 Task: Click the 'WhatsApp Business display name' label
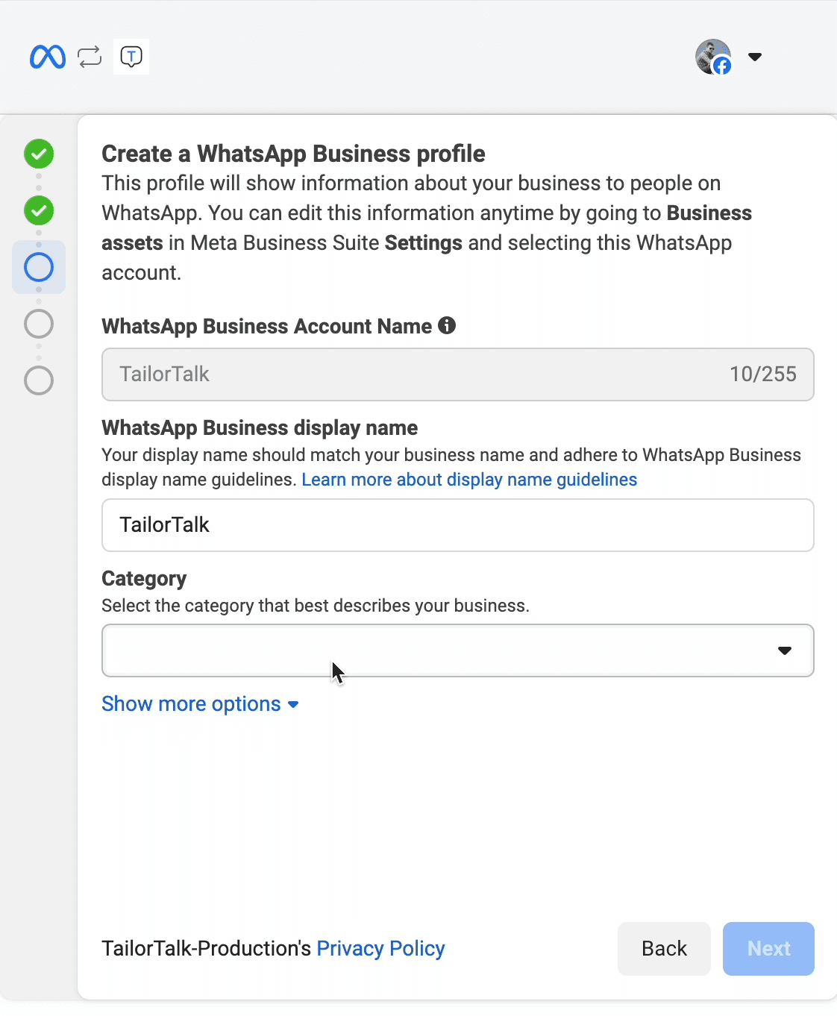click(260, 428)
